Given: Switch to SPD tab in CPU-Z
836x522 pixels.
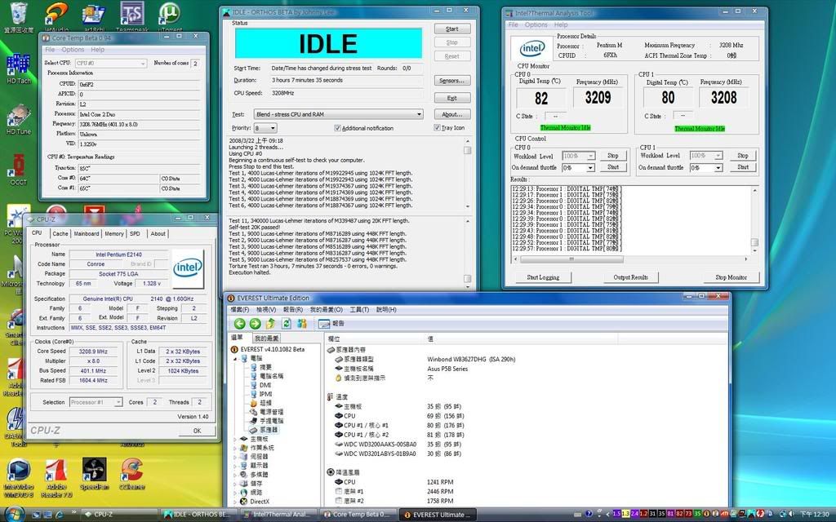Looking at the screenshot, I should tap(135, 234).
